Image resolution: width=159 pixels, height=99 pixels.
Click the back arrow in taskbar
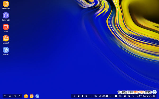tap(20, 96)
